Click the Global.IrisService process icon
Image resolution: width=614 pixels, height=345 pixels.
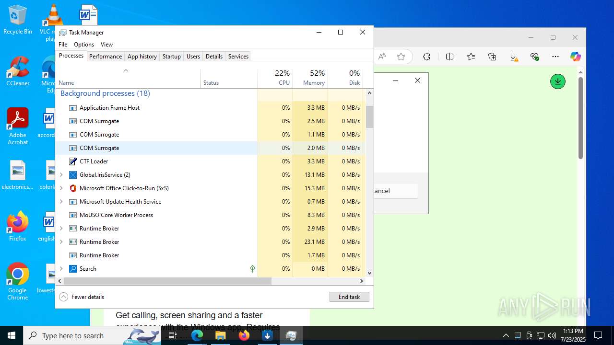click(x=73, y=175)
